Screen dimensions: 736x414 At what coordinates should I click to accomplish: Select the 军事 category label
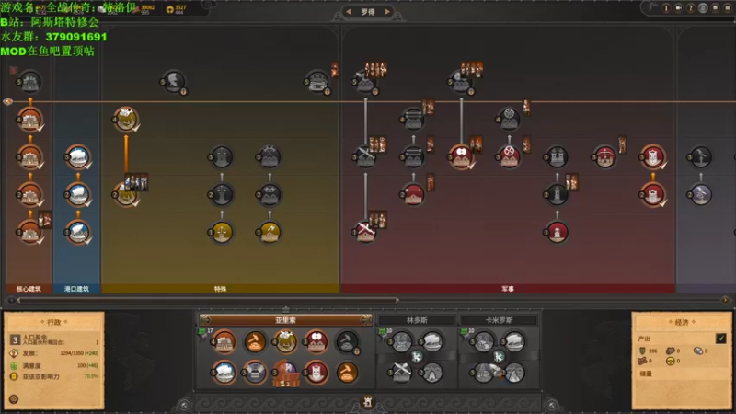click(x=508, y=289)
